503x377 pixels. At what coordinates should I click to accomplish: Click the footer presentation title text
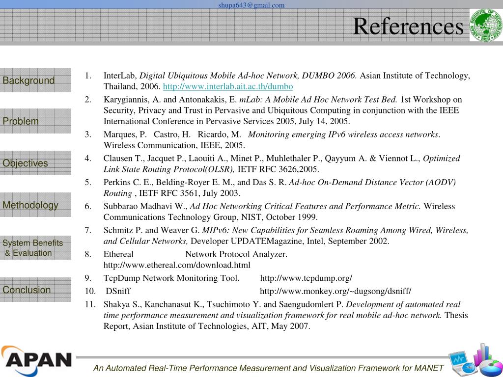[268, 368]
